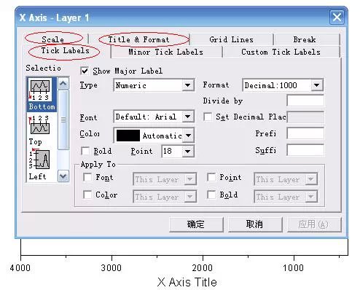Click the 3000 axis tick label
Image resolution: width=360 pixels, height=290 pixels.
[x=111, y=268]
